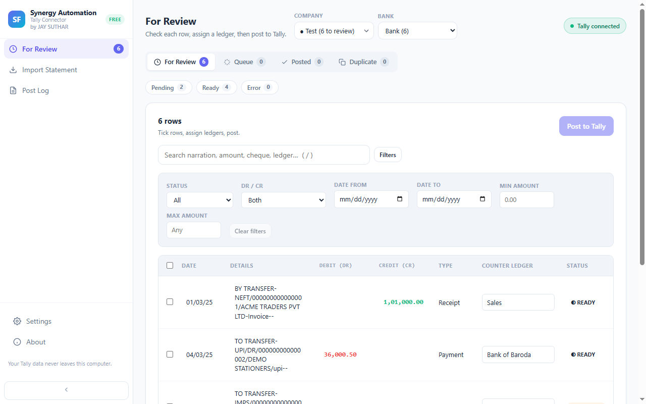Click the Max Amount field

(x=194, y=230)
